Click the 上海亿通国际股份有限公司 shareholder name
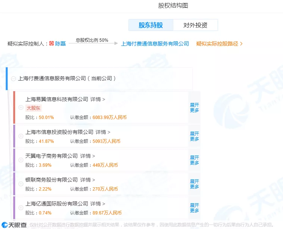The width and height of the screenshot is (283, 229). coord(57,204)
